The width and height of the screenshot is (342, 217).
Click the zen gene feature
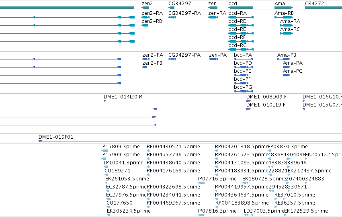(213, 8)
